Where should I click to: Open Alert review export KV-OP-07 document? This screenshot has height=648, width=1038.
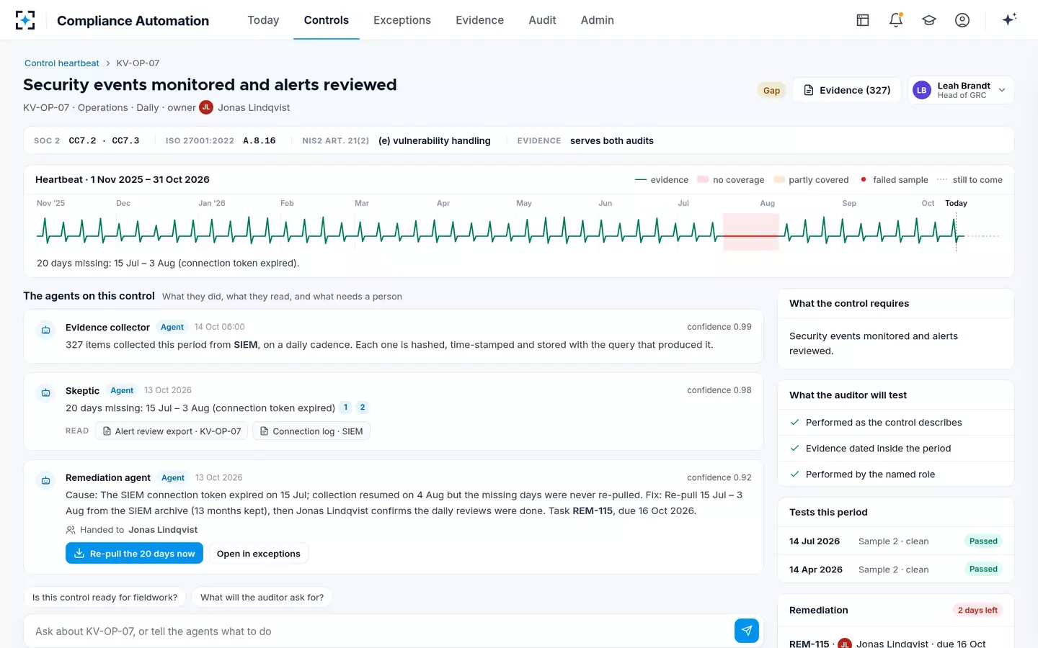pyautogui.click(x=172, y=431)
